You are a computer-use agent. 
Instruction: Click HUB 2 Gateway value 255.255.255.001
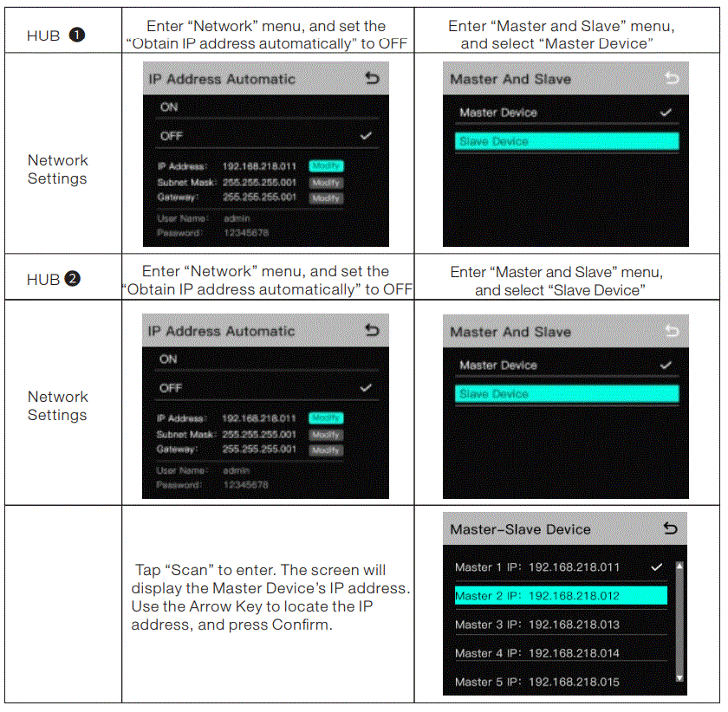(258, 450)
